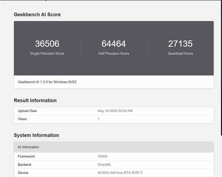Click the ONNX framework value

click(102, 156)
